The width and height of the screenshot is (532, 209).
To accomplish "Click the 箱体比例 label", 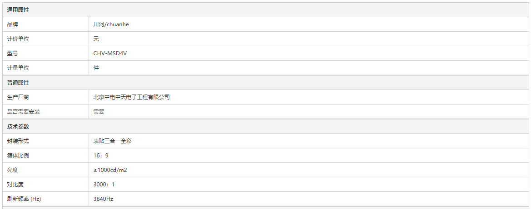I will tap(18, 156).
